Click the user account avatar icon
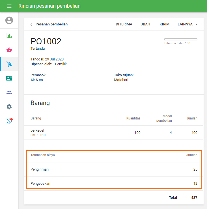Viewport: 207px width, 209px height. (9, 20)
